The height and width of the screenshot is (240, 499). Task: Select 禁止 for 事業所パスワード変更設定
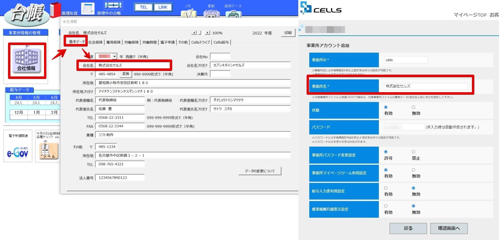pyautogui.click(x=413, y=152)
